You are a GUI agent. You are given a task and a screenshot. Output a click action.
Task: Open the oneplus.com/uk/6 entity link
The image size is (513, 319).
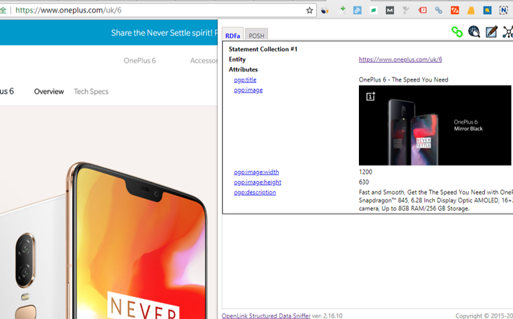(x=400, y=60)
